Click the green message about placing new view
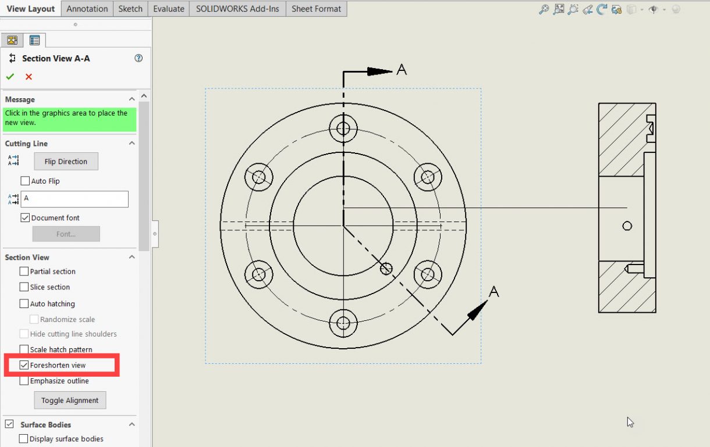 pos(69,119)
